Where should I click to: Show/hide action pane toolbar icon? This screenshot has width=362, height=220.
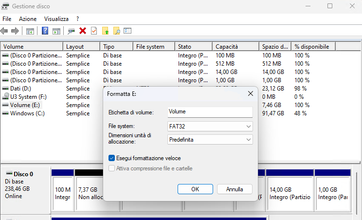click(x=56, y=31)
